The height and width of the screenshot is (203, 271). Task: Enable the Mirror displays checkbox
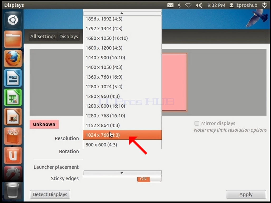(197, 123)
